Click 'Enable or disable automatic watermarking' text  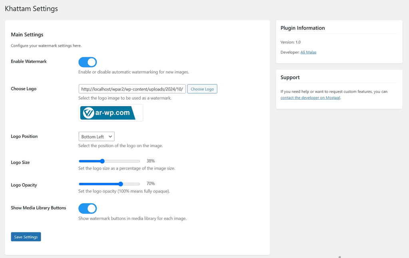134,72
